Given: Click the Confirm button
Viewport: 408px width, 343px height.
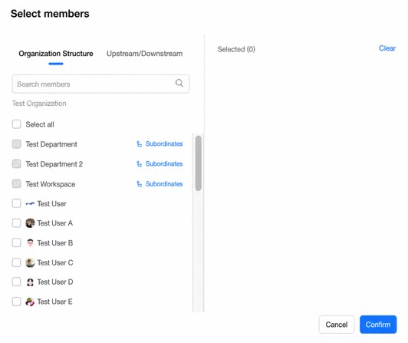Looking at the screenshot, I should pos(378,325).
